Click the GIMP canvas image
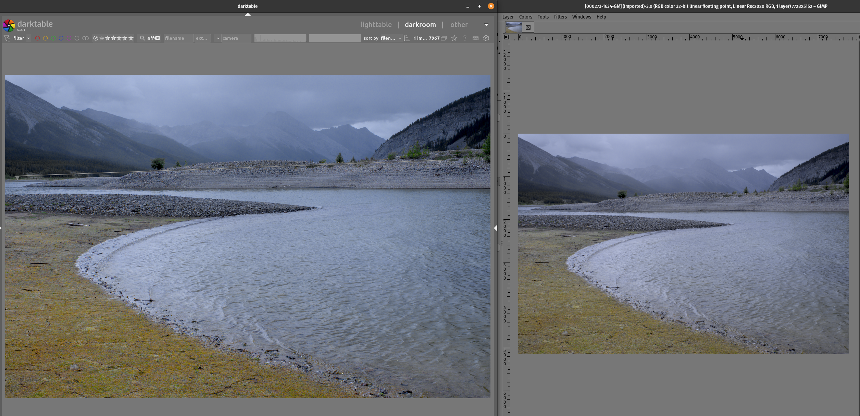Image resolution: width=860 pixels, height=416 pixels. [683, 244]
